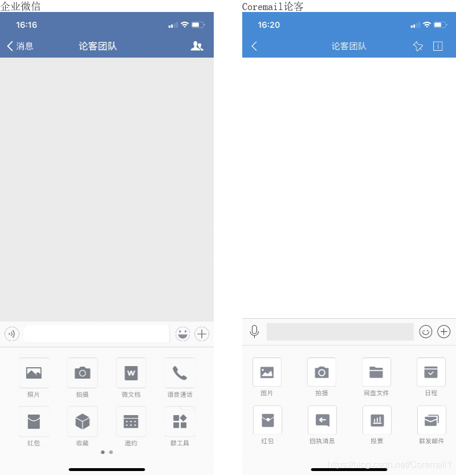The width and height of the screenshot is (456, 475).
Task: Tap the 照片 photo icon in 企业微信
Action: pyautogui.click(x=34, y=372)
